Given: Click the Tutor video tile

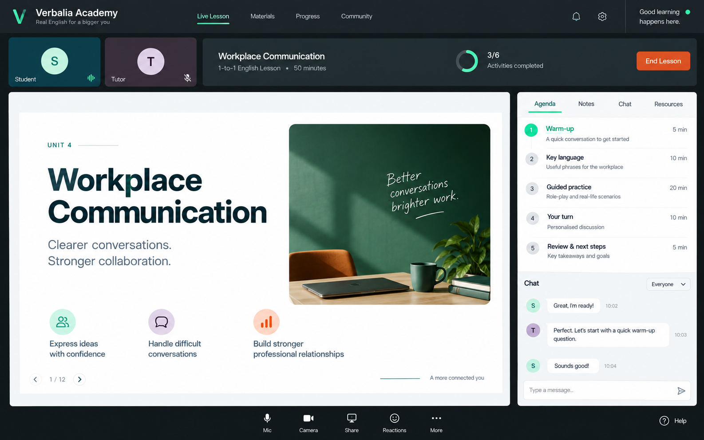Looking at the screenshot, I should [x=151, y=62].
